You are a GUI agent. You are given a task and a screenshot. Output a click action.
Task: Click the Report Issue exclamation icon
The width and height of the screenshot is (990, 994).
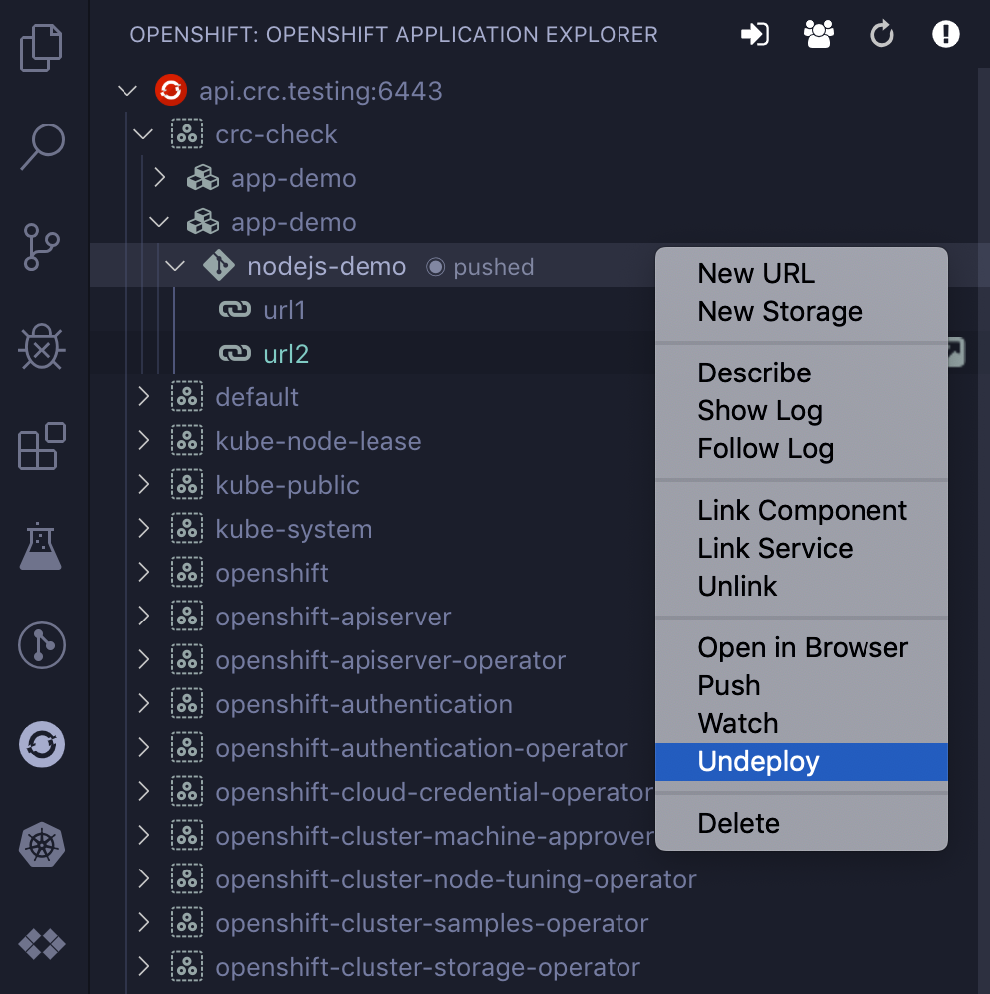(945, 35)
